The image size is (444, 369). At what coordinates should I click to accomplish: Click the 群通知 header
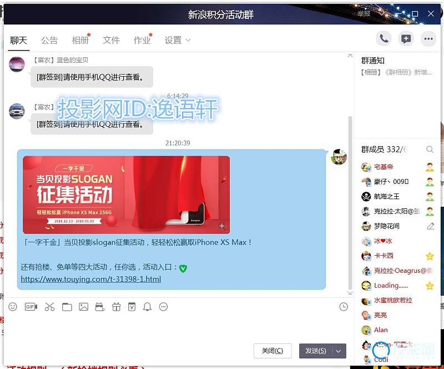tap(372, 61)
